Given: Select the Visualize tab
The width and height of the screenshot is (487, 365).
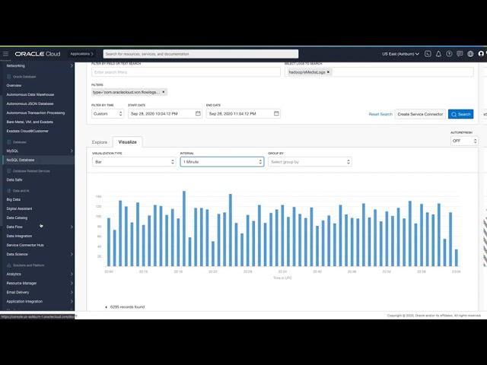Looking at the screenshot, I should tap(127, 142).
